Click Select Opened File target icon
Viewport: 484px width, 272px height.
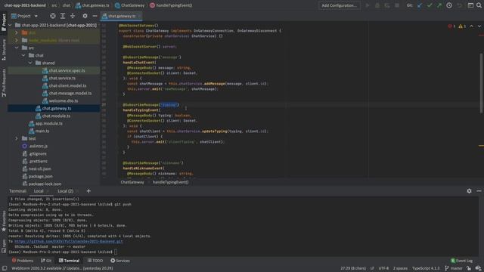point(53,16)
